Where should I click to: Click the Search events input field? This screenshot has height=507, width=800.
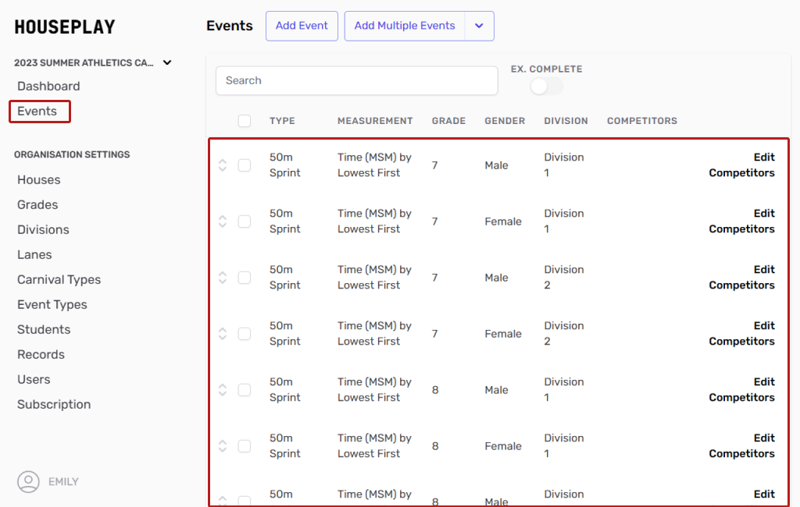(356, 80)
